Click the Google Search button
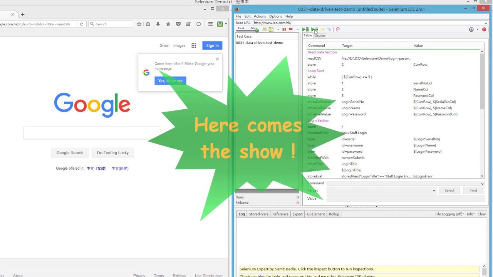Image resolution: width=493 pixels, height=277 pixels. tap(70, 153)
